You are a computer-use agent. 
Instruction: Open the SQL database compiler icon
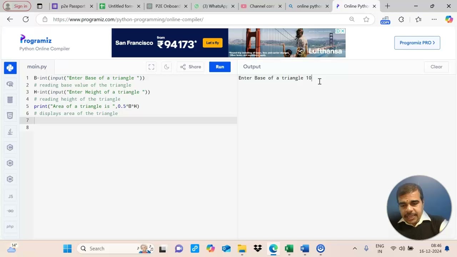click(10, 100)
